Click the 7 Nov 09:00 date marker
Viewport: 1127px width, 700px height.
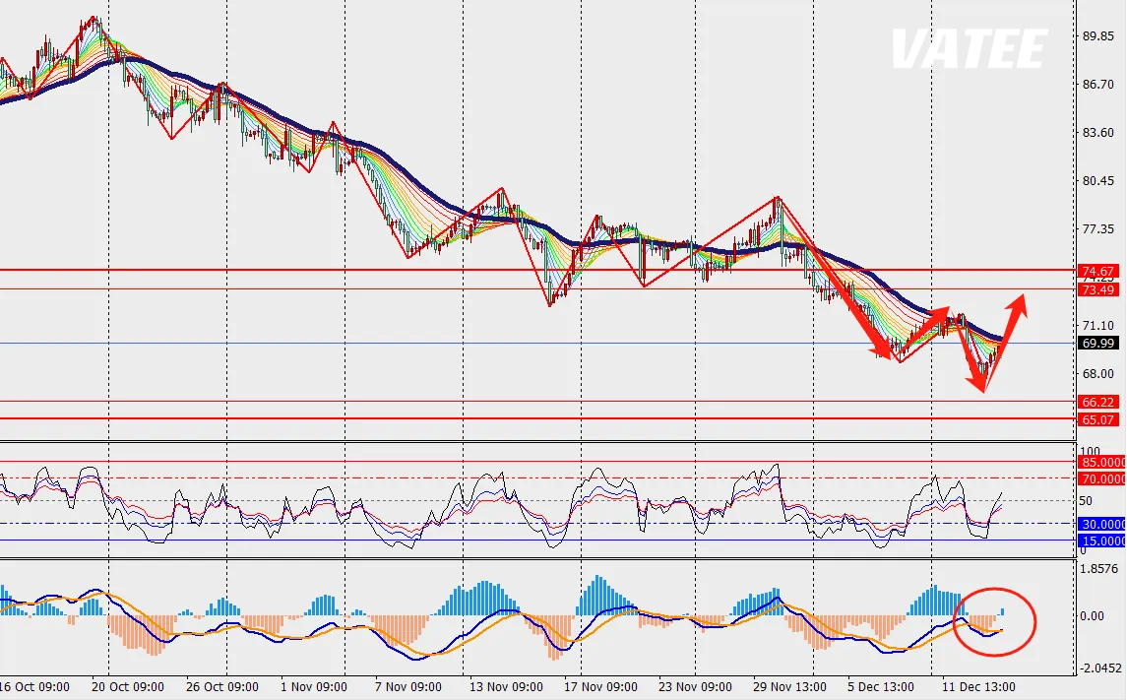coord(407,687)
